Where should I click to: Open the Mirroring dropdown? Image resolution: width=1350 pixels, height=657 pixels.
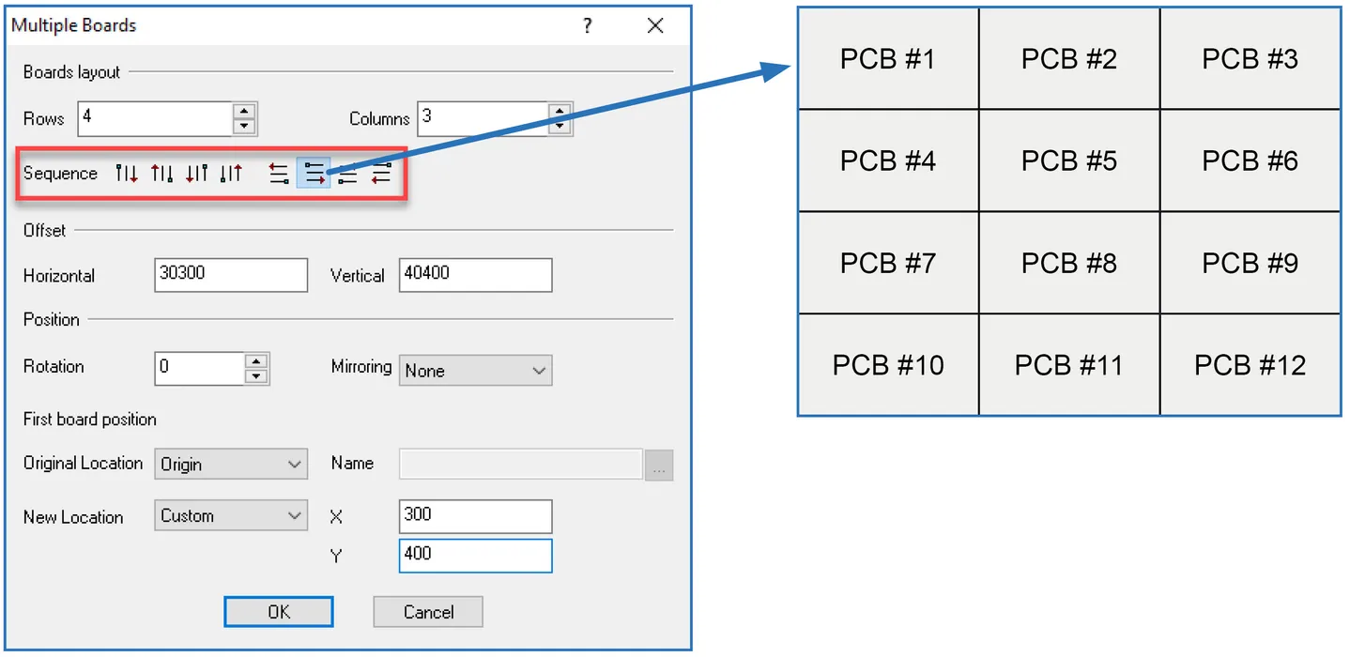click(475, 371)
